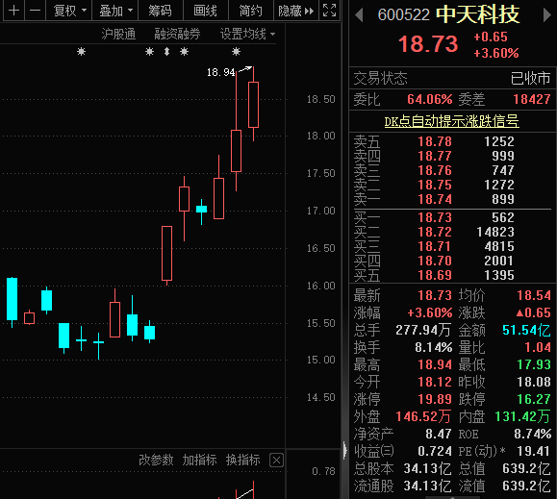The height and width of the screenshot is (499, 557).
Task: Click the 均价 value 18.54
Action: [534, 295]
